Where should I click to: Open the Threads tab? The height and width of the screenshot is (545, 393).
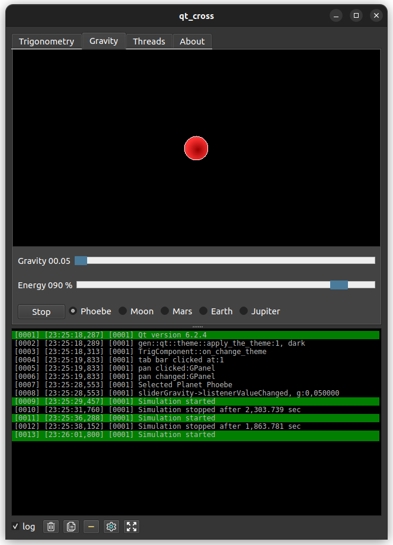coord(149,41)
